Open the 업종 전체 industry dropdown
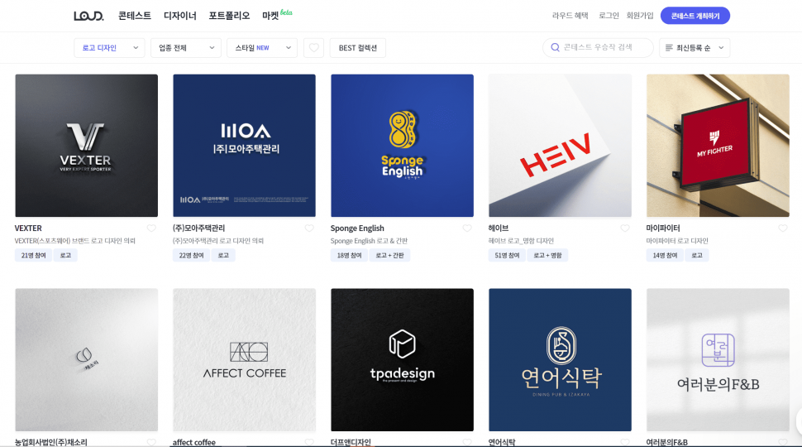Screen dimensions: 802x447 [x=186, y=48]
